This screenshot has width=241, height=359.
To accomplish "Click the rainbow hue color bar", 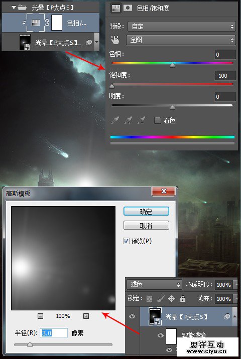I will 172,137.
